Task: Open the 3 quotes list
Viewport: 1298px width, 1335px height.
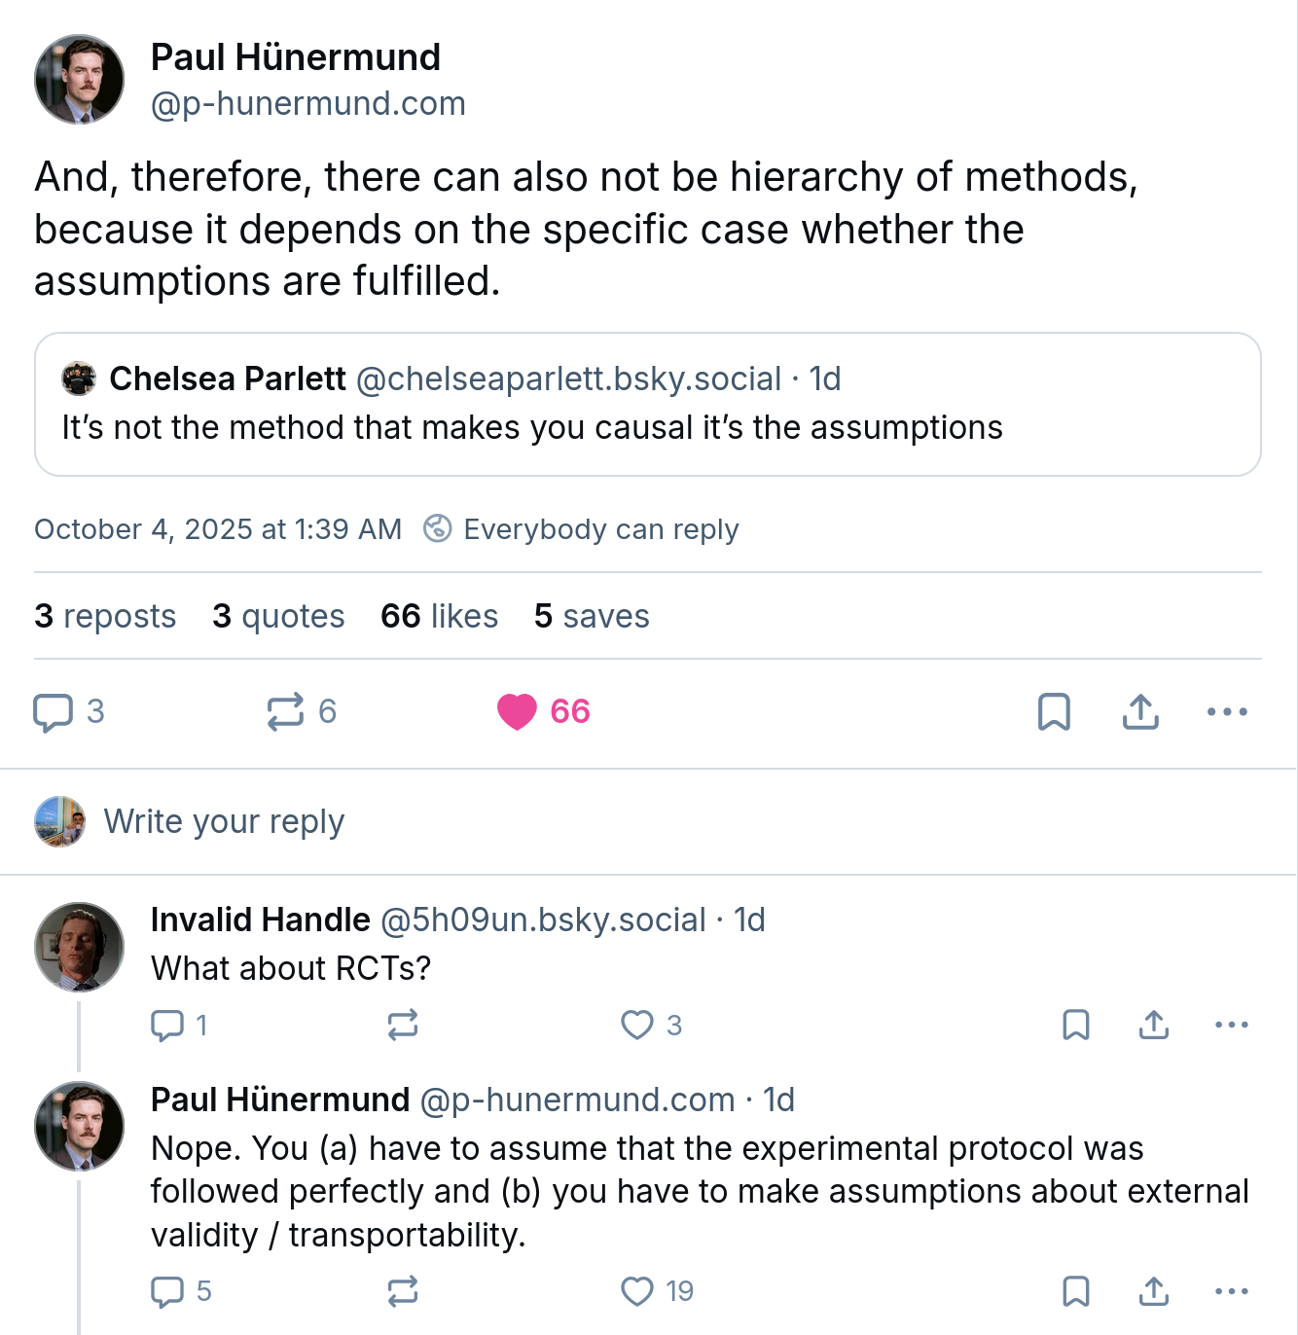Action: pyautogui.click(x=278, y=616)
